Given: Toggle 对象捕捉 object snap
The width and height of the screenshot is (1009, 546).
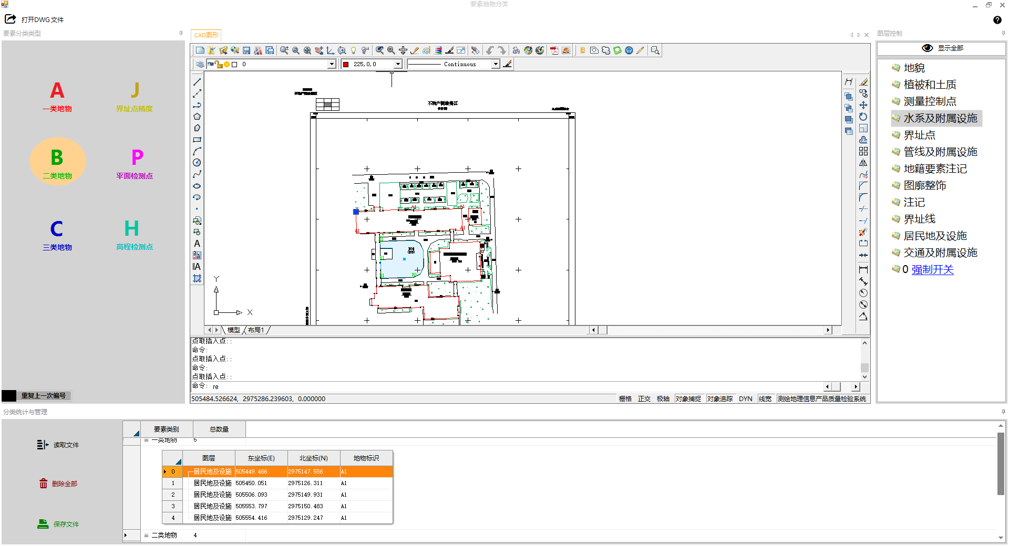Looking at the screenshot, I should [x=688, y=399].
